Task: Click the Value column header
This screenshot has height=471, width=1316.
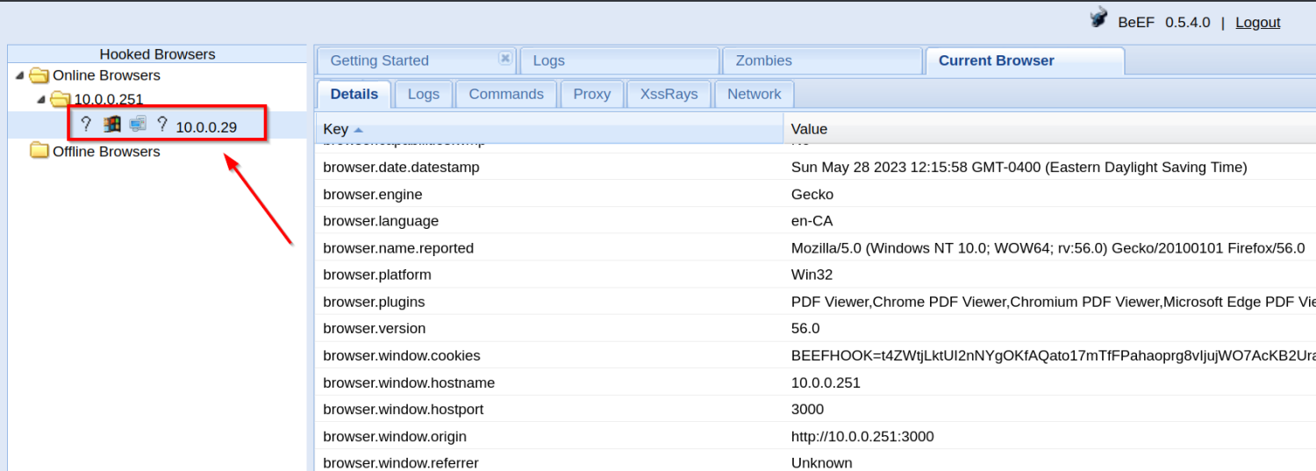Action: pos(809,129)
